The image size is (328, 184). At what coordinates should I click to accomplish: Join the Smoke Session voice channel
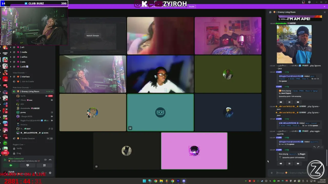click(x=33, y=139)
